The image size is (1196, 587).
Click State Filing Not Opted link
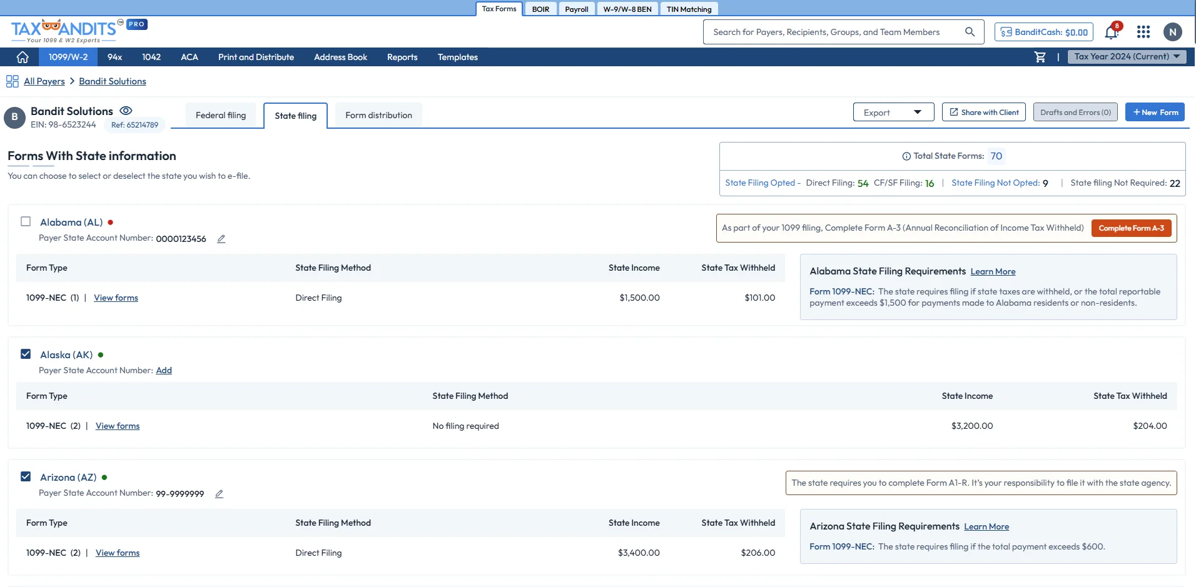point(995,183)
